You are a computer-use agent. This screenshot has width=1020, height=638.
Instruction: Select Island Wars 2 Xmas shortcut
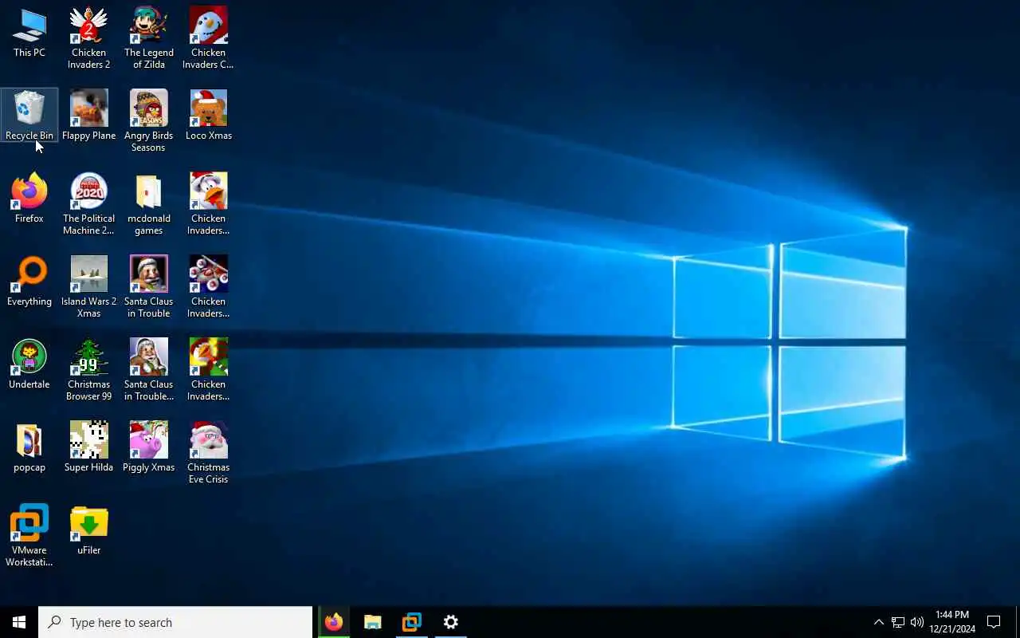pos(88,287)
